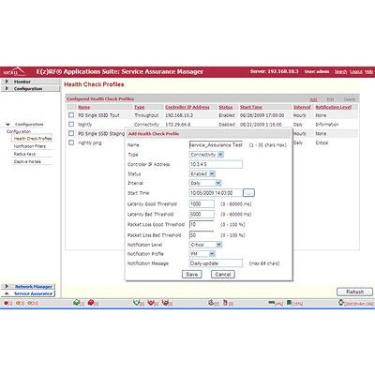Click the Refresh button
The width and height of the screenshot is (375, 375).
click(x=354, y=292)
